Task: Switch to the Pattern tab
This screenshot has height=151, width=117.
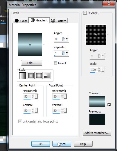Action: click(59, 21)
